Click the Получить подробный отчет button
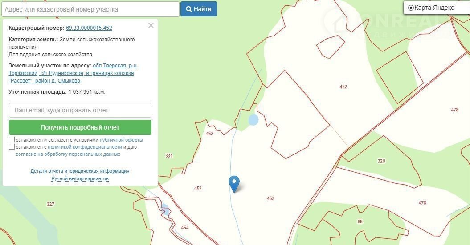Image resolution: width=470 pixels, height=245 pixels. point(80,127)
